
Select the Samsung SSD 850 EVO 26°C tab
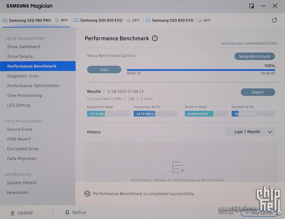(178, 20)
